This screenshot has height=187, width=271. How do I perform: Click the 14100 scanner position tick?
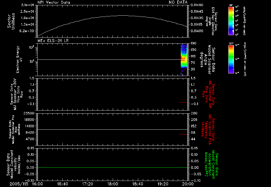pos(29,126)
